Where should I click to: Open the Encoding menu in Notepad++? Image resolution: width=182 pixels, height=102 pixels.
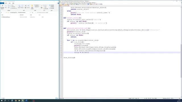click(x=71, y=3)
